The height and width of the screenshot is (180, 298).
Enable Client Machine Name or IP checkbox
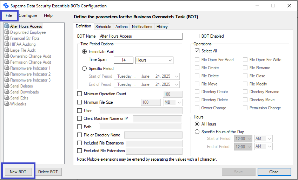pyautogui.click(x=79, y=118)
